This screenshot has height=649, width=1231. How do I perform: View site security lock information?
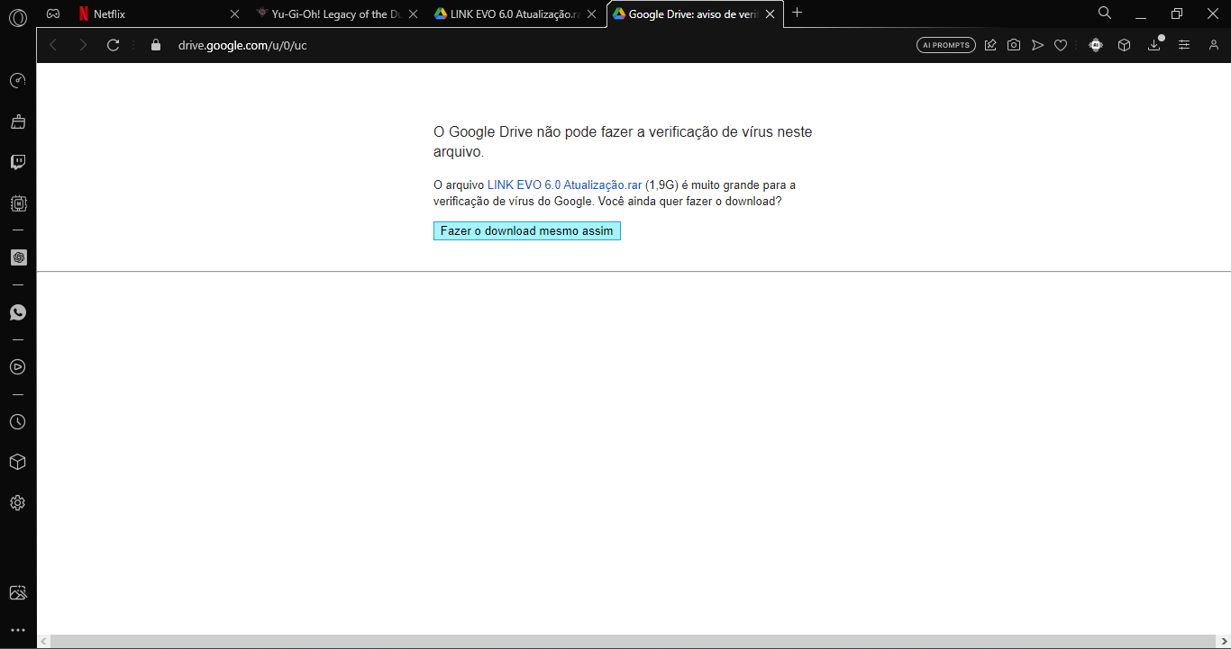click(x=156, y=45)
